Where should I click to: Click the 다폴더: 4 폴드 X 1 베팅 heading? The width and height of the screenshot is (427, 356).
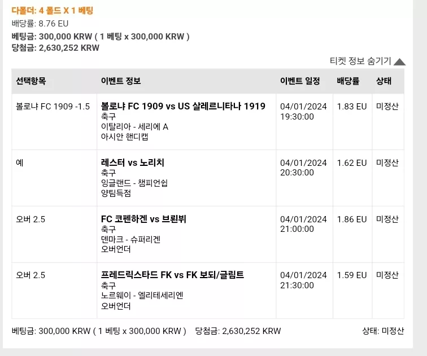pyautogui.click(x=53, y=11)
